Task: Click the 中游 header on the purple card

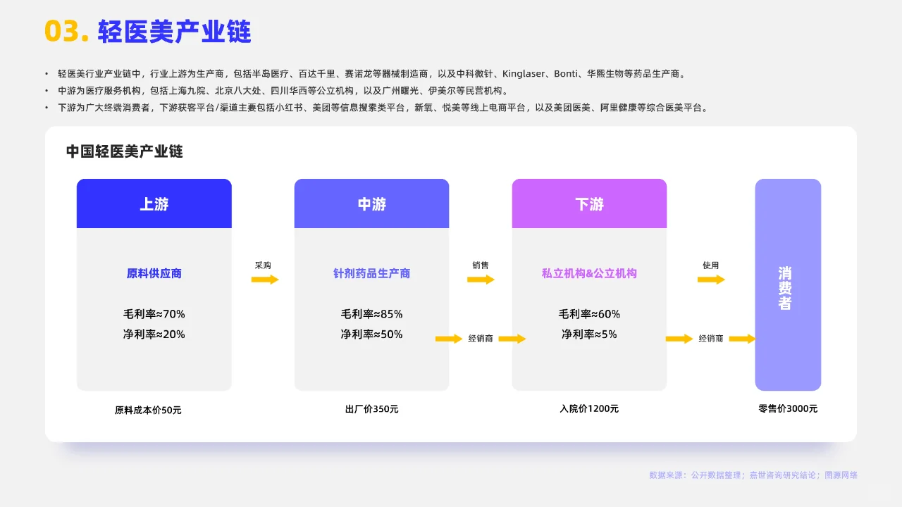Action: tap(371, 203)
